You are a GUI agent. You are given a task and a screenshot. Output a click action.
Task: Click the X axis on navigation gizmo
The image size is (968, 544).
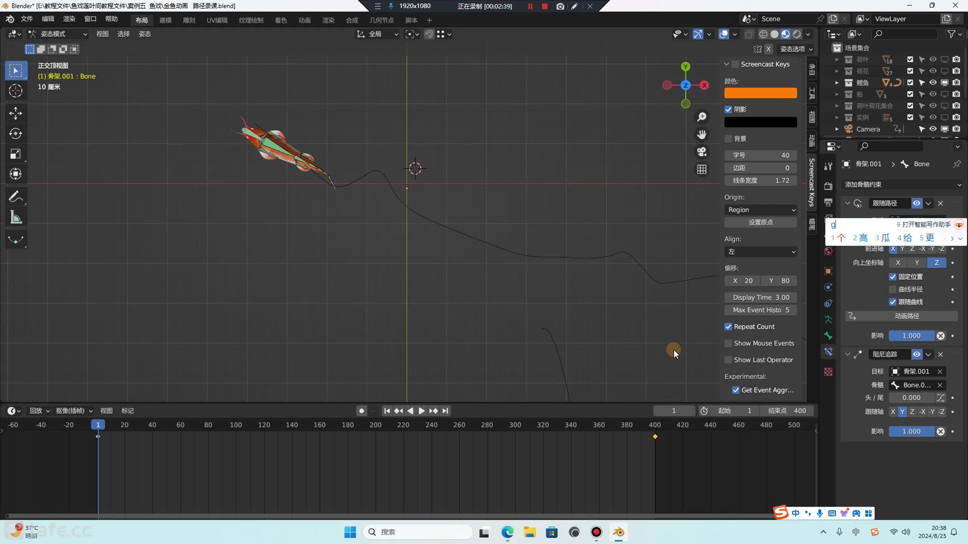[x=704, y=85]
